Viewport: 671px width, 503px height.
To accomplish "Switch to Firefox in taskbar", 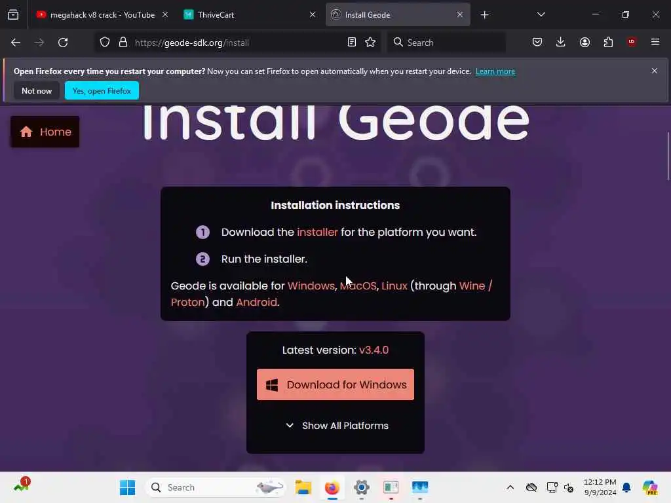I will pyautogui.click(x=332, y=487).
